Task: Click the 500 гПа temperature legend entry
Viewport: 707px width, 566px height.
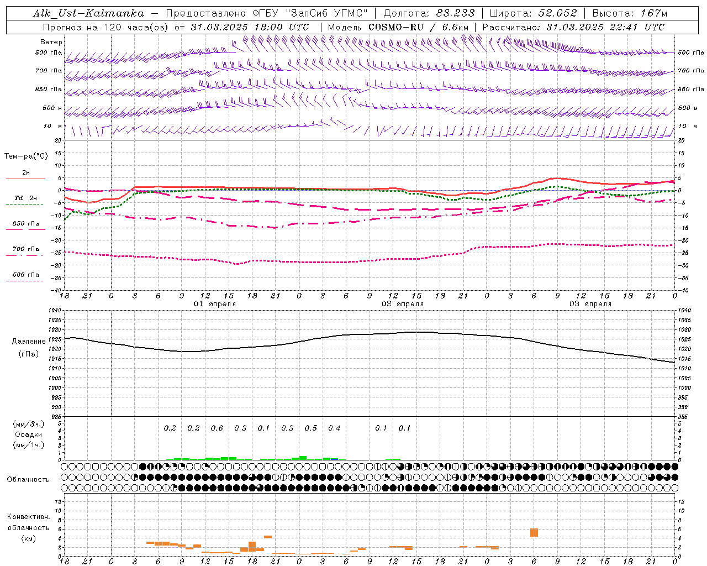Action: tap(26, 275)
